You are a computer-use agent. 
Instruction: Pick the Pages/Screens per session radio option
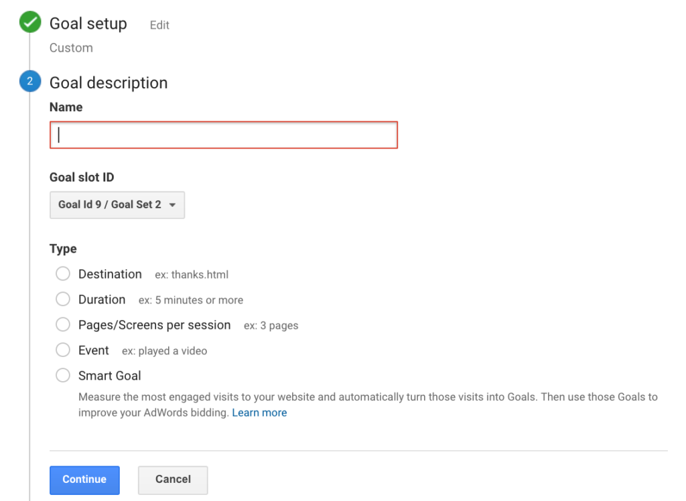point(63,325)
